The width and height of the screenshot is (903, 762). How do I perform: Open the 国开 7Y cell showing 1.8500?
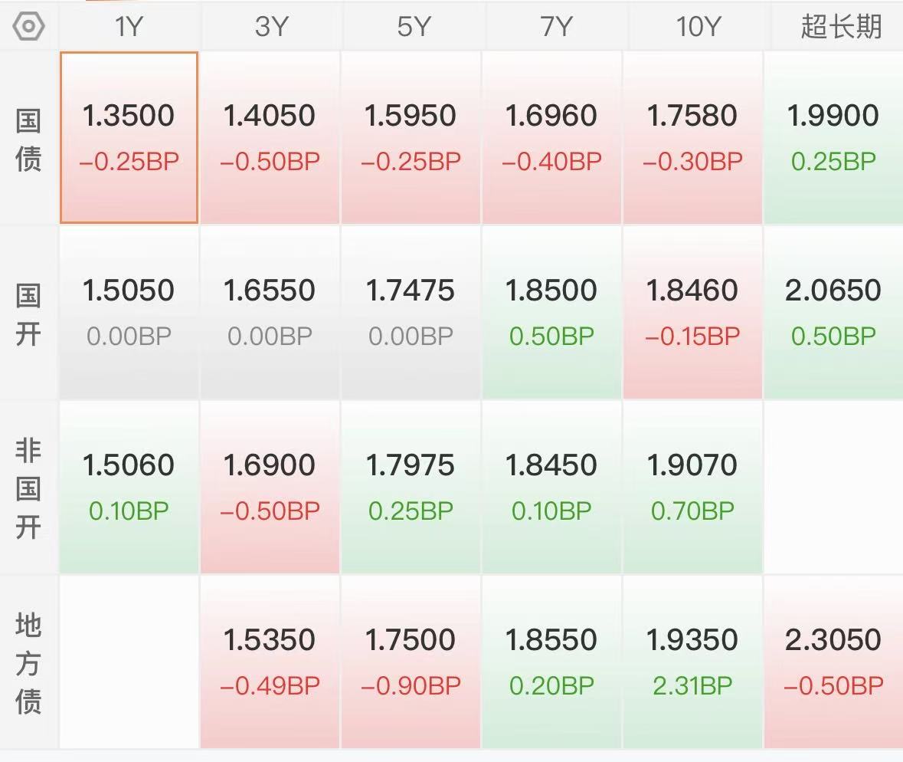click(551, 312)
